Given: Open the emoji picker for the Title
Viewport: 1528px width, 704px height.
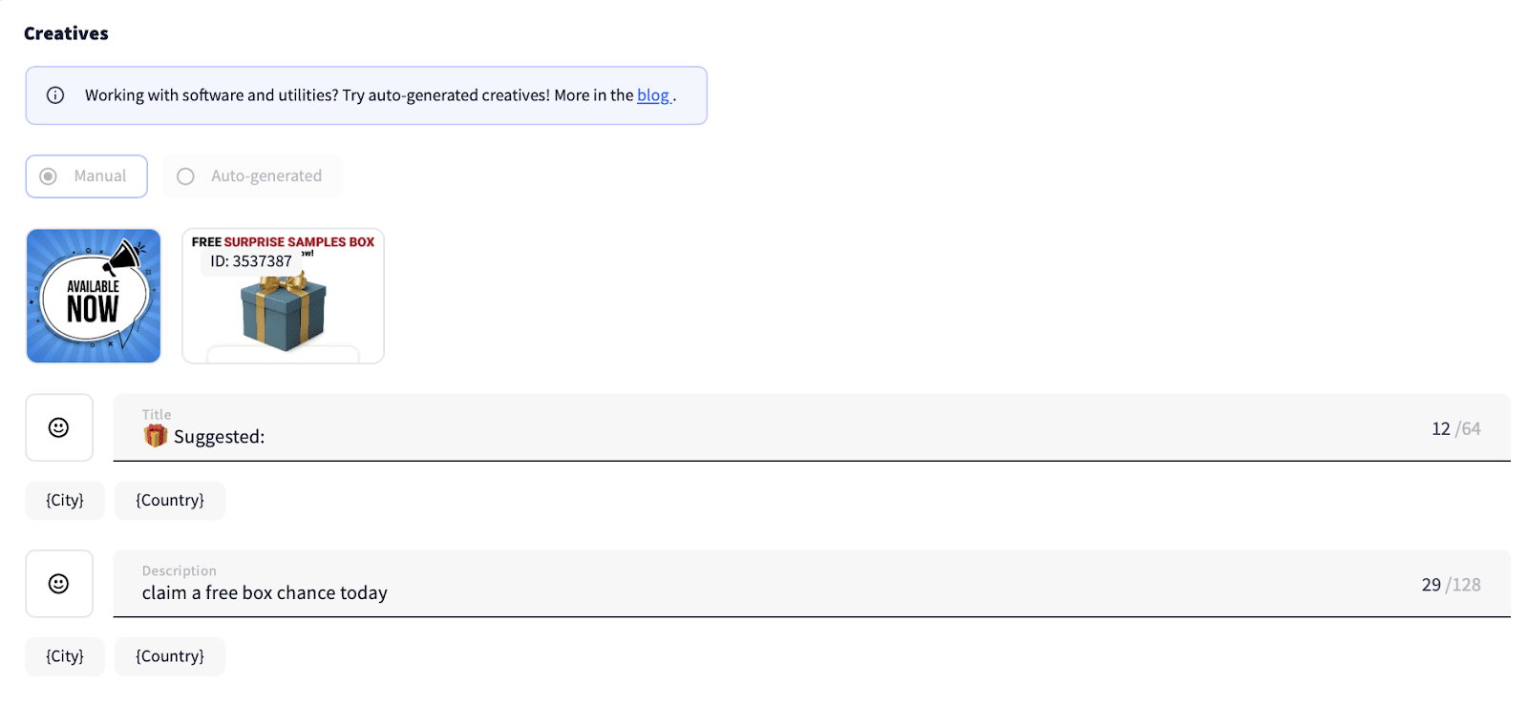Looking at the screenshot, I should [59, 427].
